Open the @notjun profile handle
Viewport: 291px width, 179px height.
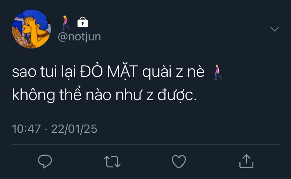point(79,36)
